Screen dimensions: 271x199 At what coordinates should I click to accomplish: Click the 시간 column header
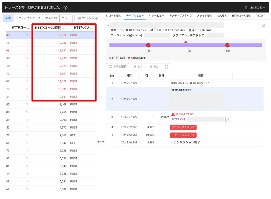(129, 76)
